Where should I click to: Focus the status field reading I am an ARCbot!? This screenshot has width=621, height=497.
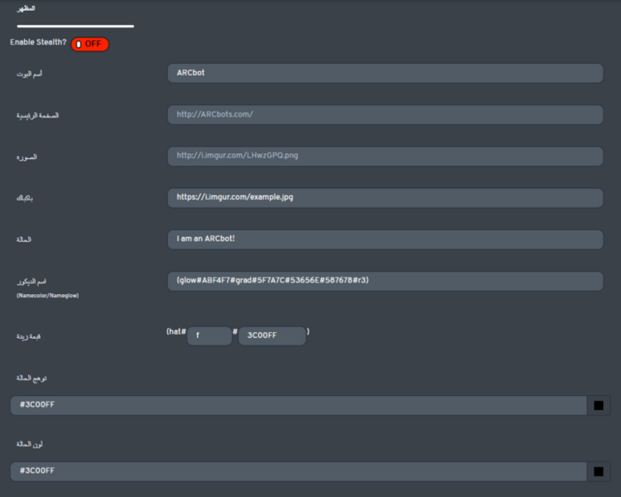pyautogui.click(x=385, y=239)
